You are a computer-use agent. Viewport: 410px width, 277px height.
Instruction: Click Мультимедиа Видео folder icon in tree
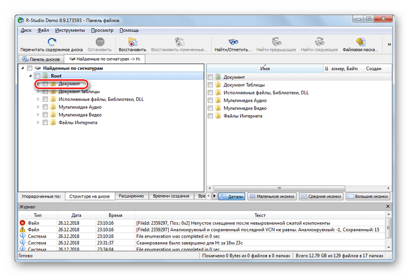(x=53, y=115)
